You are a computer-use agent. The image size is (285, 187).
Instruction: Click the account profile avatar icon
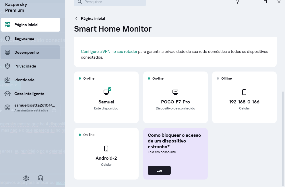coord(7,107)
